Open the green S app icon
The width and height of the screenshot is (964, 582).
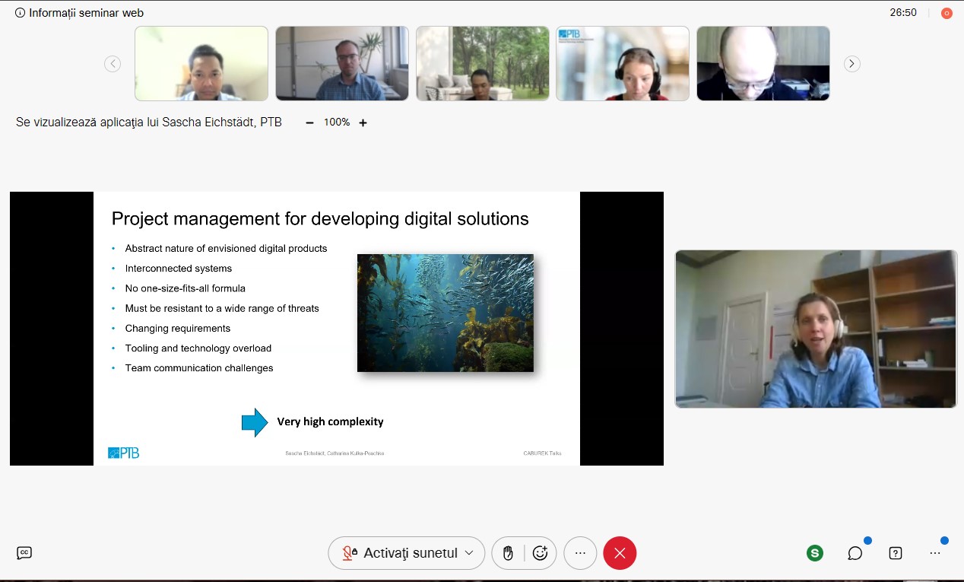[815, 553]
